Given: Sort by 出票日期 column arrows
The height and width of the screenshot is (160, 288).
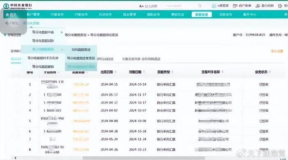Looking at the screenshot, I should click(x=116, y=72).
